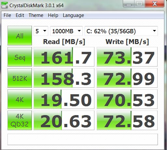Click the 4K read result 19.50
This screenshot has width=167, height=150.
click(x=64, y=99)
